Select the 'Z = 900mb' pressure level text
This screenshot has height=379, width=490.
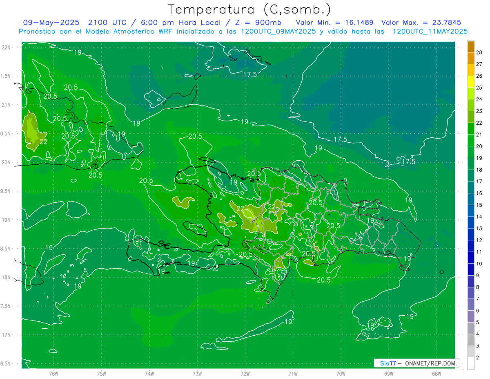click(x=258, y=22)
